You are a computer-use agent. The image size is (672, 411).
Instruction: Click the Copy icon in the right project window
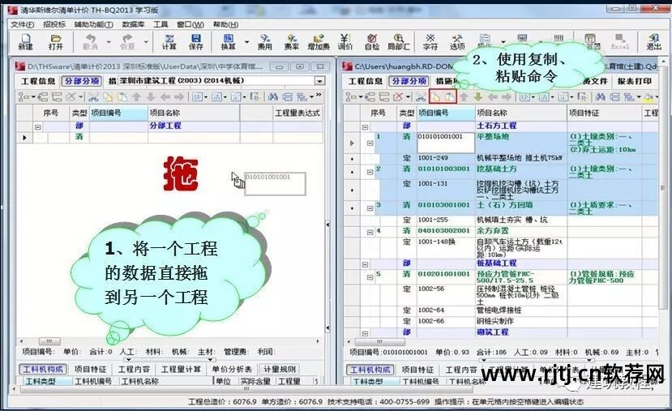[435, 97]
